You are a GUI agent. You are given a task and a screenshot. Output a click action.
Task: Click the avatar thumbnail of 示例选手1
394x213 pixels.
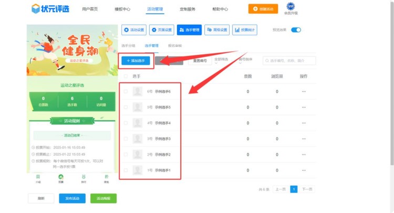(x=138, y=171)
